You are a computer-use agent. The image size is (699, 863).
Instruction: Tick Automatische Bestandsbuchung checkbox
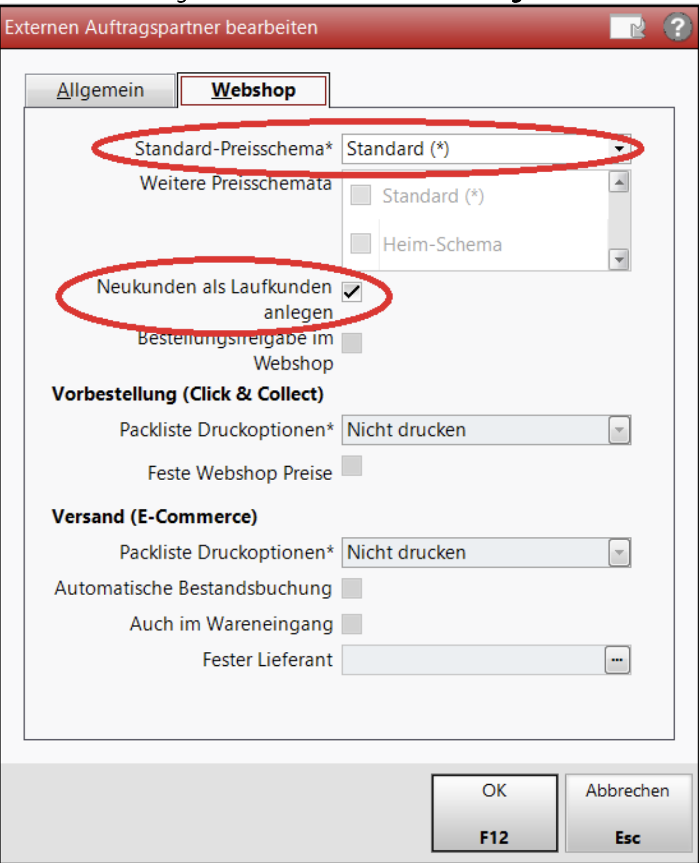352,588
